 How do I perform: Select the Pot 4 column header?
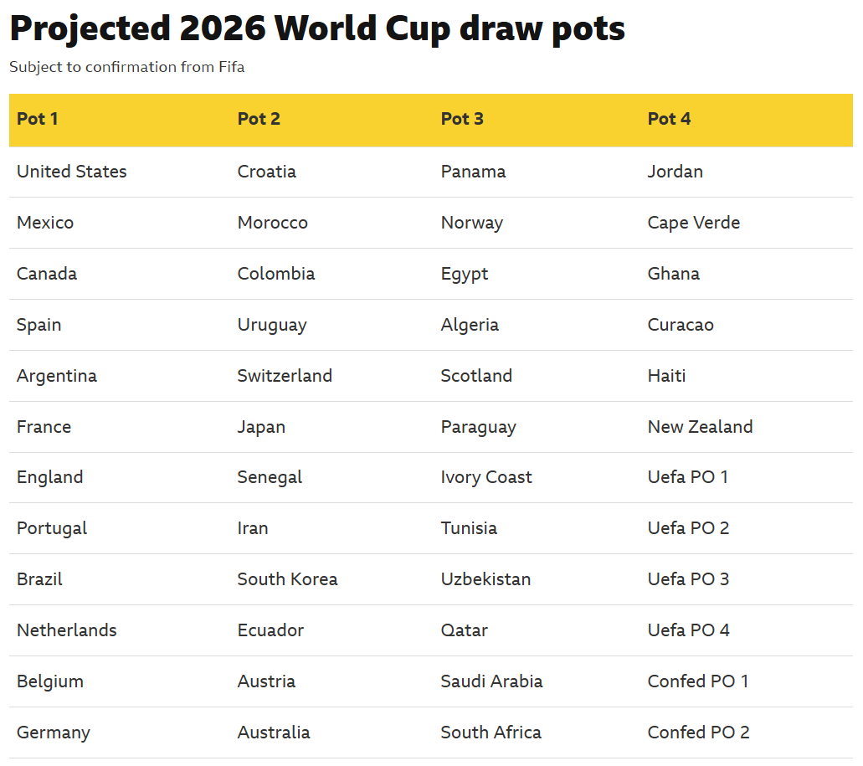click(669, 119)
